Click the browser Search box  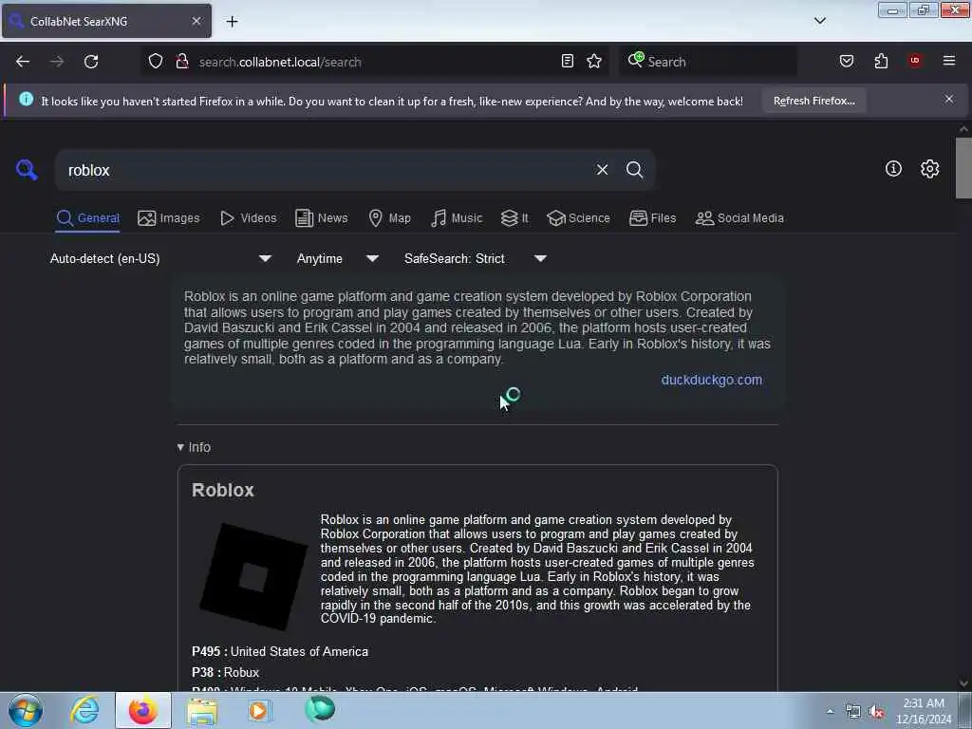708,62
